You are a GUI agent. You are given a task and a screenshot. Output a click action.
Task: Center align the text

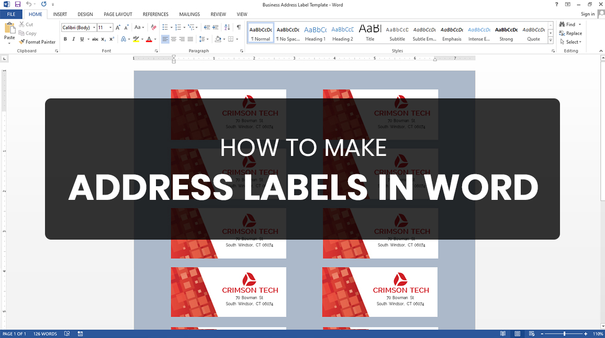point(174,39)
